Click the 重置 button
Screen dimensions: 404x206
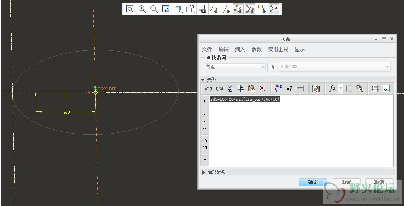tap(346, 183)
